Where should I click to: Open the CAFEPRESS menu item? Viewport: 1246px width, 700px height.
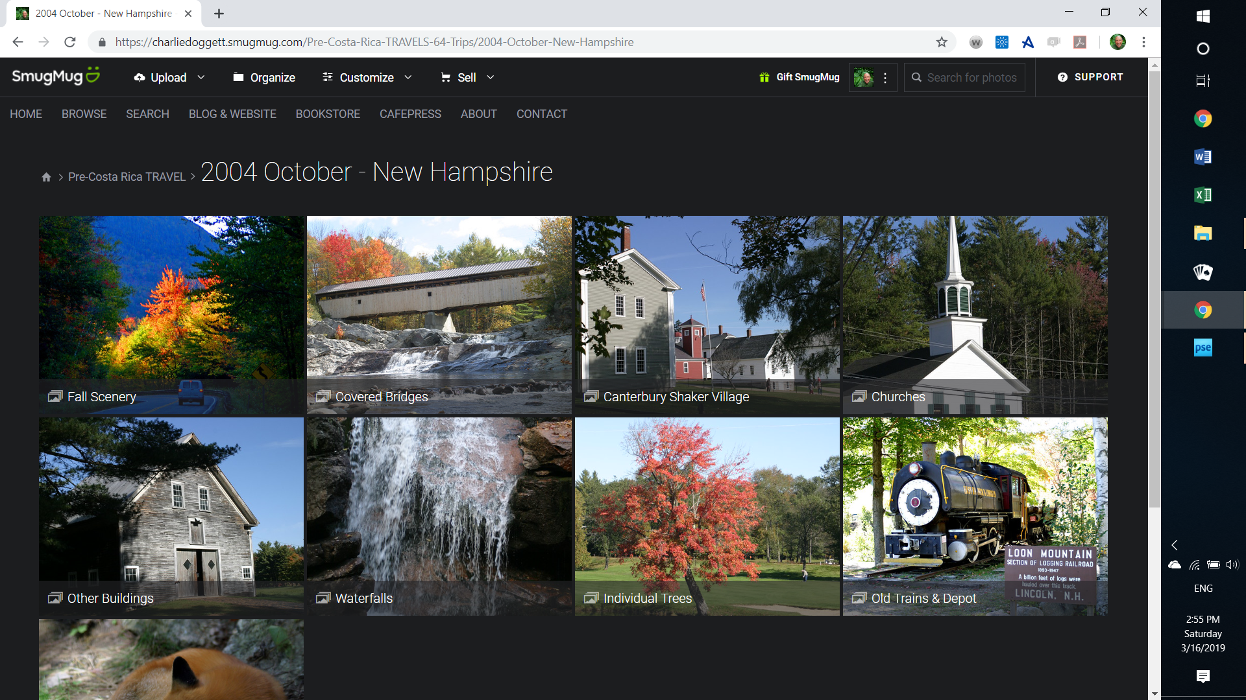[x=410, y=114]
